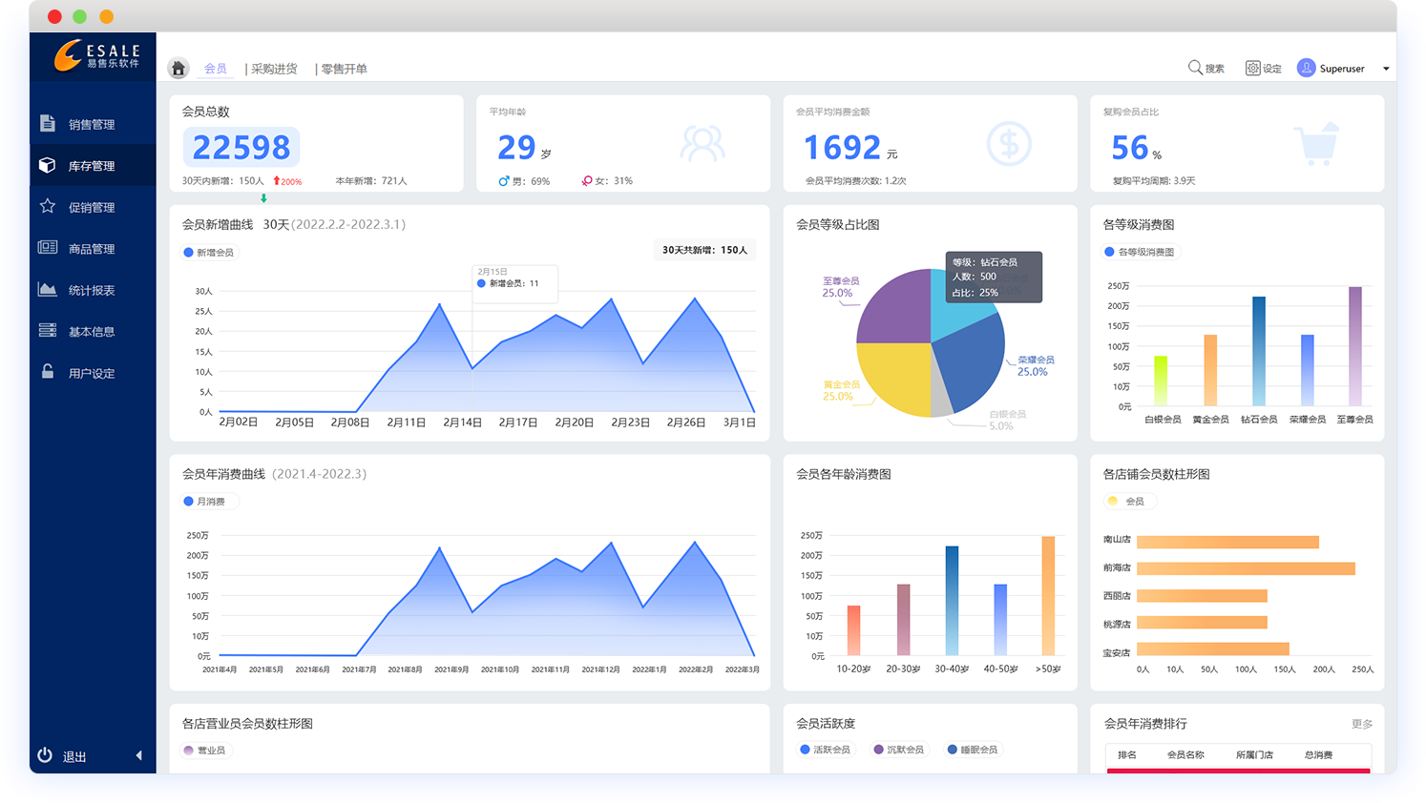
Task: Click the green down arrow under 会员总数 card
Action: point(263,198)
